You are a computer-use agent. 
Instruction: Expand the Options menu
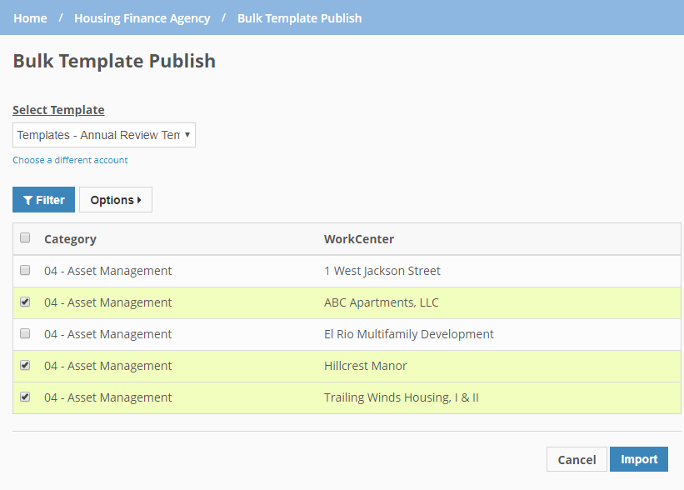(x=115, y=199)
